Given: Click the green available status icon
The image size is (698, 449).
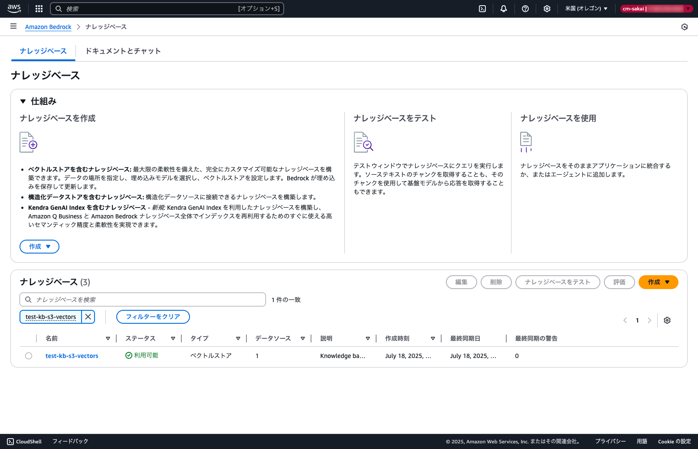Looking at the screenshot, I should 129,355.
